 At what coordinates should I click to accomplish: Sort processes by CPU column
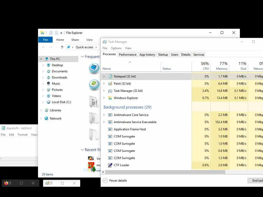[x=201, y=66]
